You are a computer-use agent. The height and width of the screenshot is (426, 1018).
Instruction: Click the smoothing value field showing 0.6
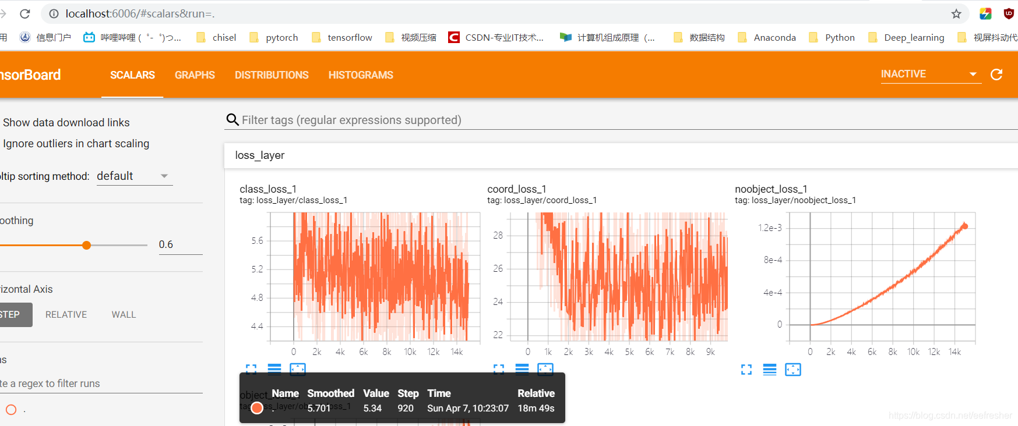click(x=181, y=244)
